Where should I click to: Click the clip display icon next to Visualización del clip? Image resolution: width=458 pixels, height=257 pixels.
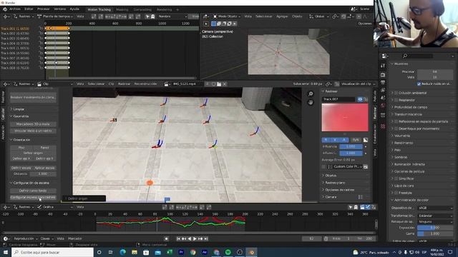[337, 84]
